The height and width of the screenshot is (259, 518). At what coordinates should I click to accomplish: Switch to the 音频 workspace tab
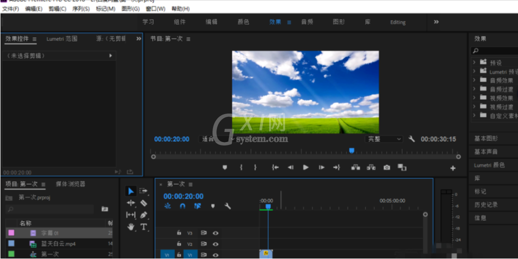pos(307,22)
